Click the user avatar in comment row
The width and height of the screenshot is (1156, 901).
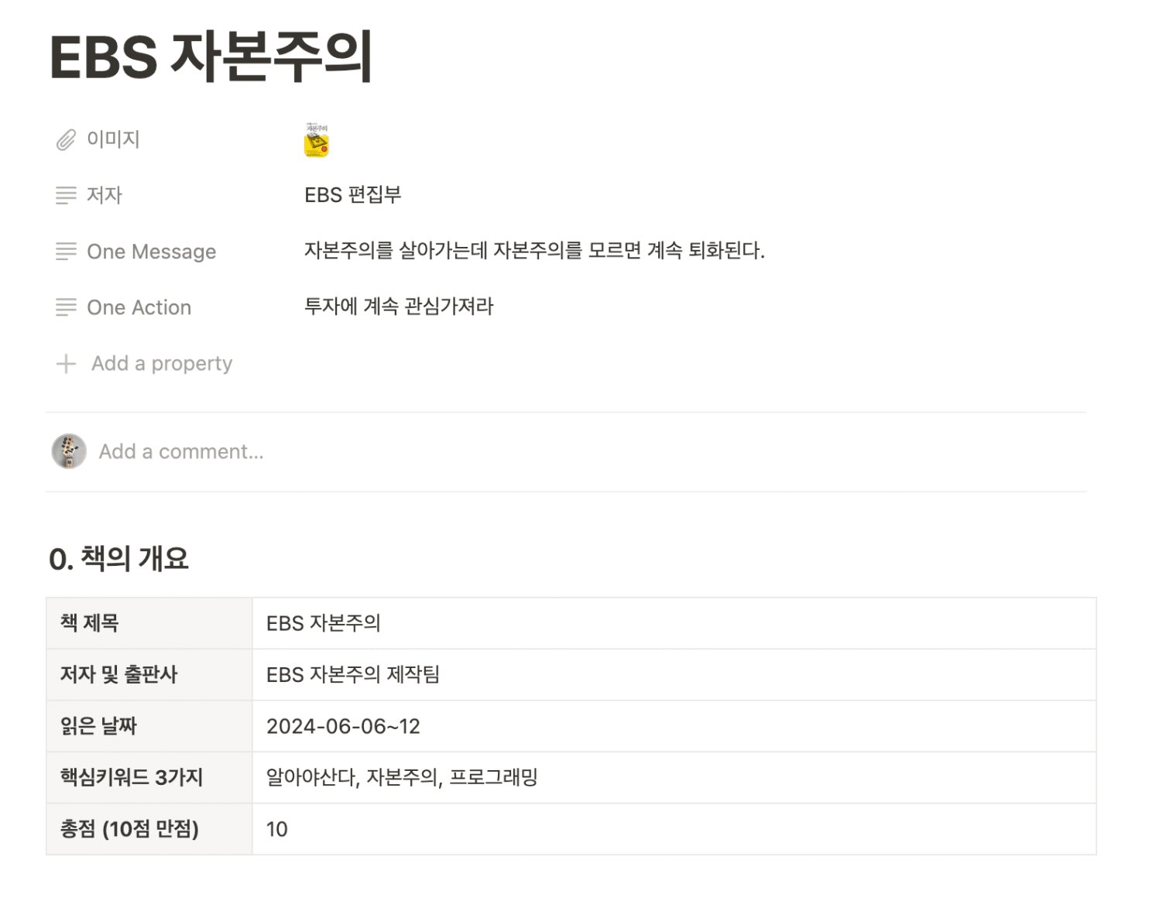(x=69, y=451)
